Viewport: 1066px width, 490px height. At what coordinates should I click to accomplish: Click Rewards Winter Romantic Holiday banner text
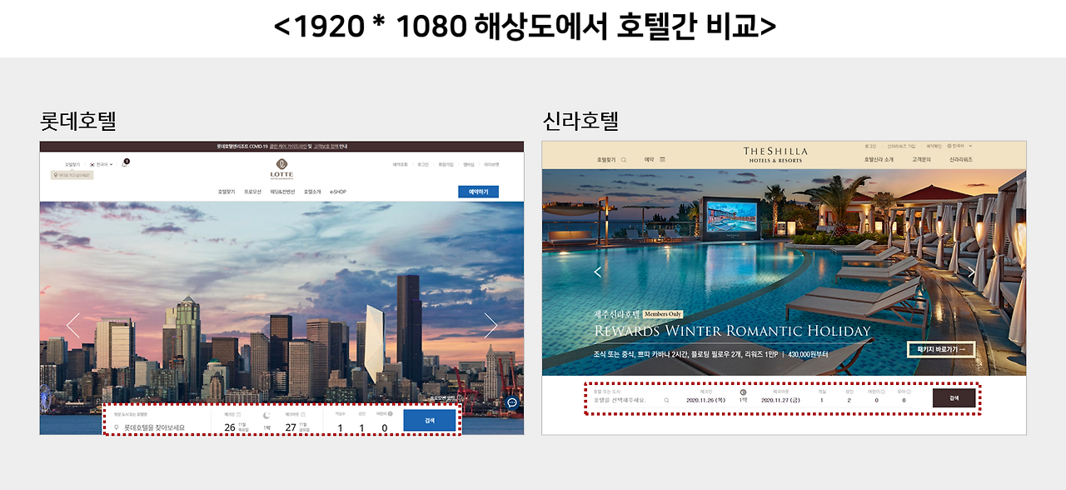click(x=732, y=331)
